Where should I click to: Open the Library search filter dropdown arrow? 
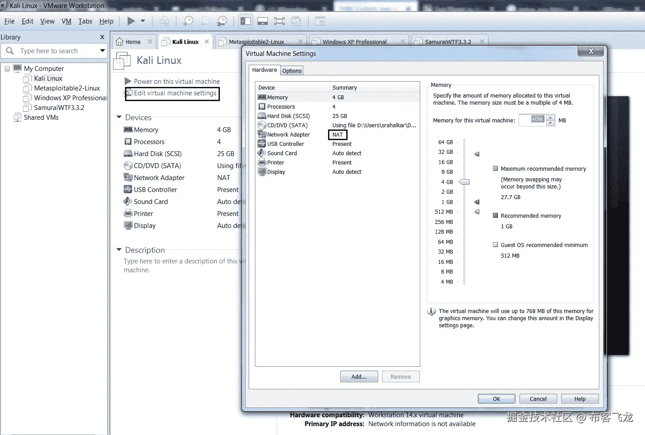click(x=102, y=51)
